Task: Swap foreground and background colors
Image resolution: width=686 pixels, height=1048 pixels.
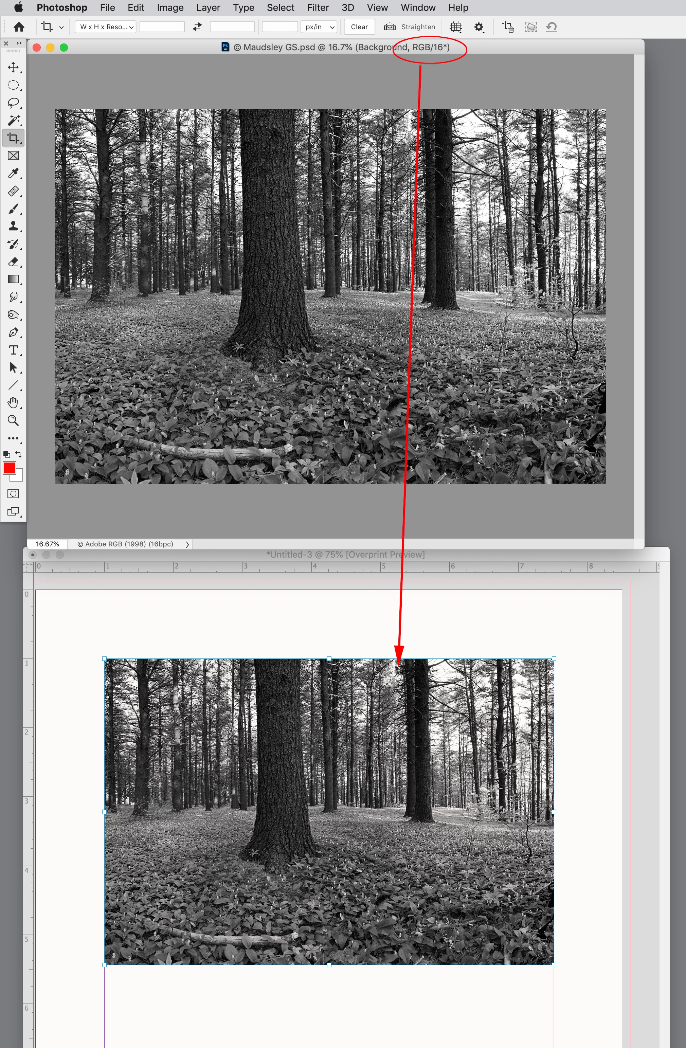Action: [x=18, y=454]
